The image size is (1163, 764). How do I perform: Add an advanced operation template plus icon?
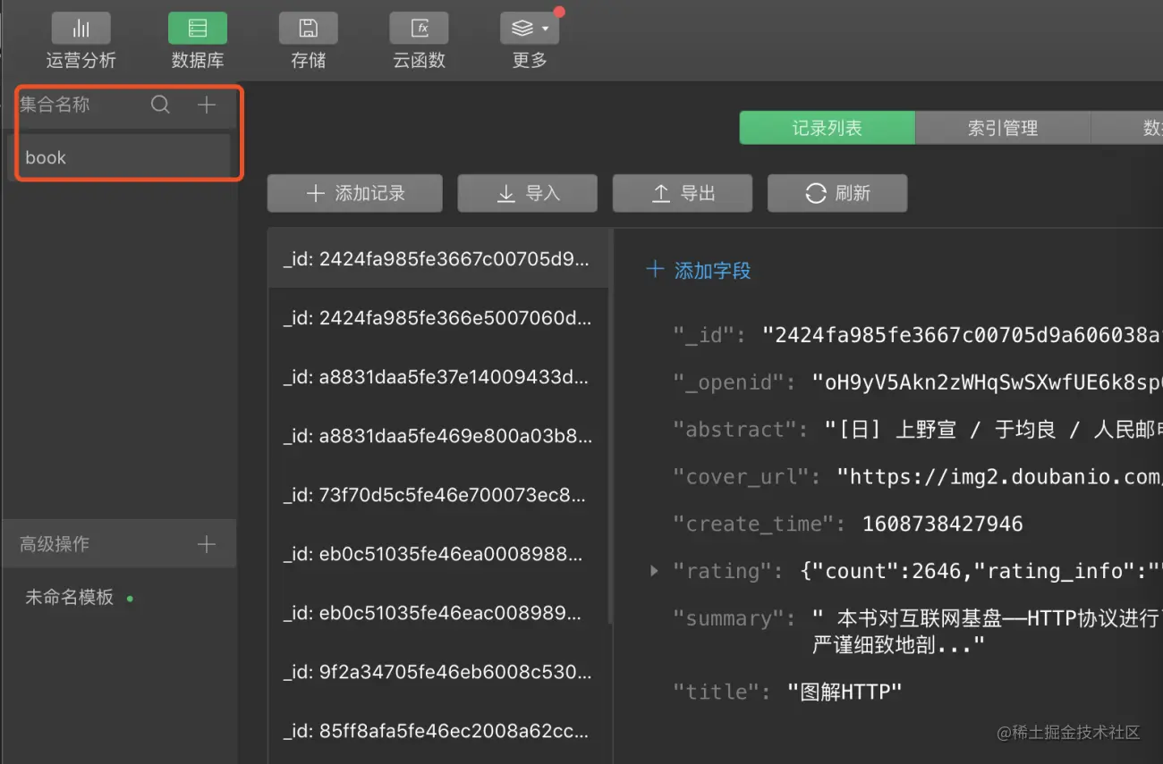point(207,544)
